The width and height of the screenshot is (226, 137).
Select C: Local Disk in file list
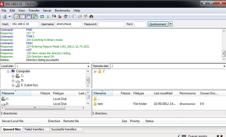coord(43,99)
